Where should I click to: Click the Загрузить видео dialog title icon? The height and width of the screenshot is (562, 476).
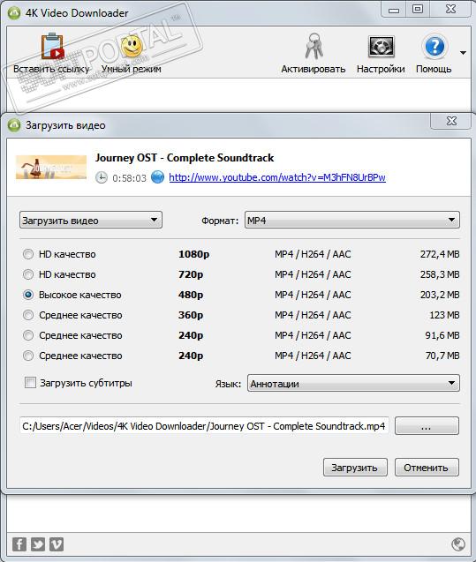tap(14, 125)
